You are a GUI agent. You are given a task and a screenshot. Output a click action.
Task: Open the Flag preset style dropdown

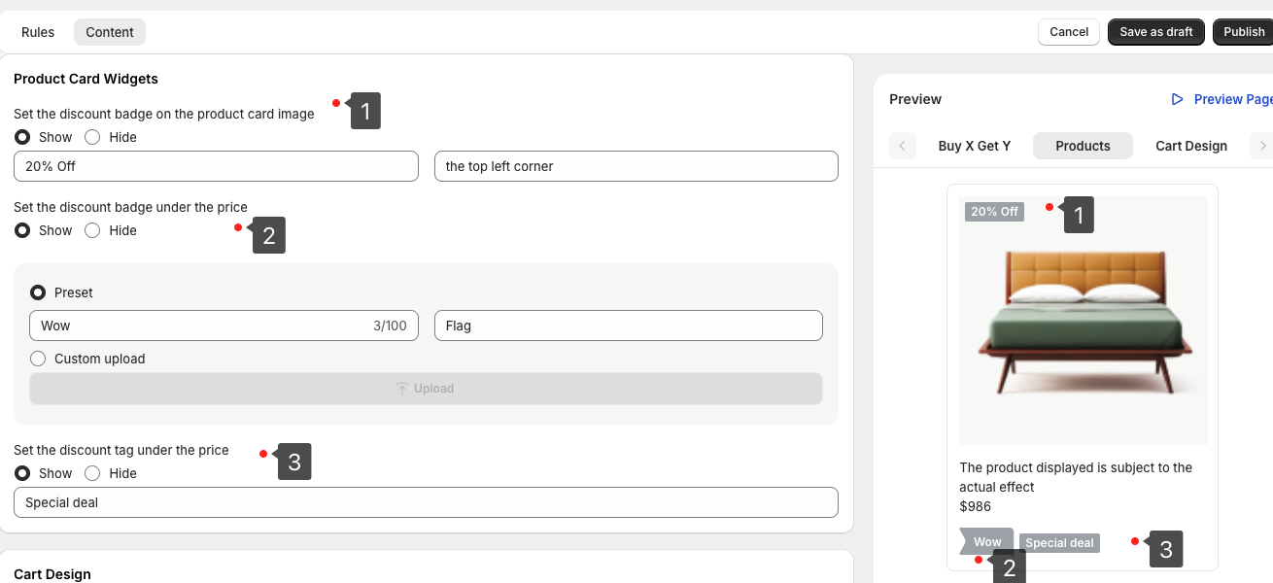point(628,326)
